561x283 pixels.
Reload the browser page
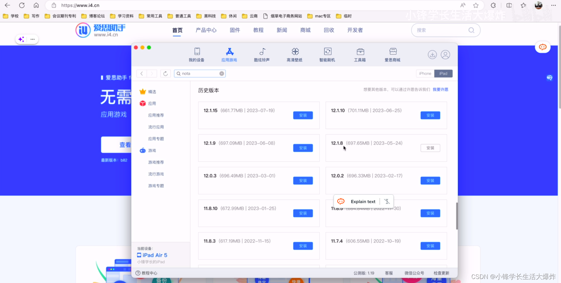[22, 5]
